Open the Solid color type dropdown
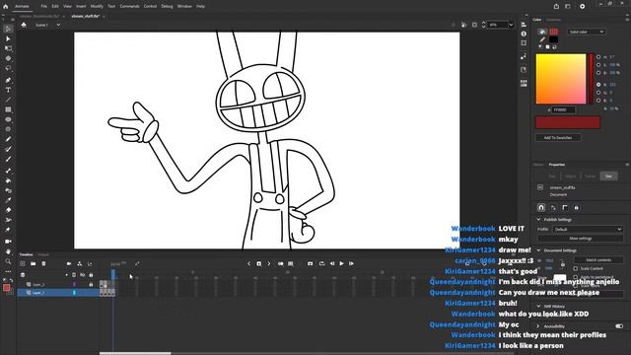This screenshot has height=355, width=631. coord(587,32)
